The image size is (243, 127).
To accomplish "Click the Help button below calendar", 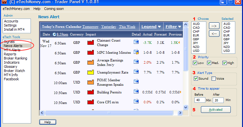I will click(x=48, y=122).
